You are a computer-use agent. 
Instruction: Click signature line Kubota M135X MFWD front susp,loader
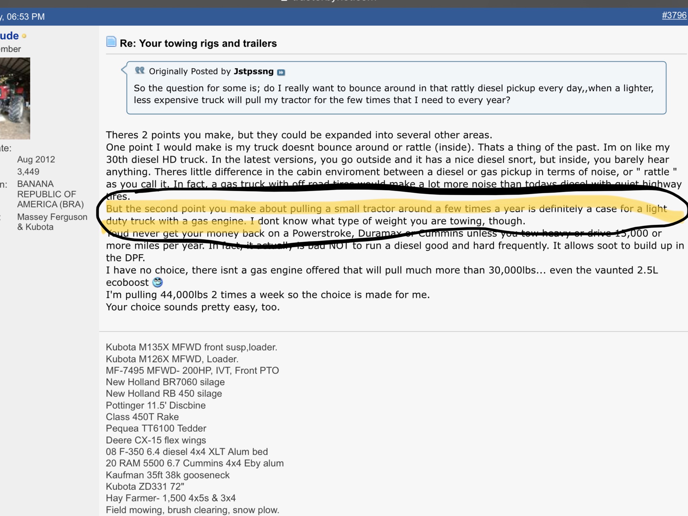(191, 347)
